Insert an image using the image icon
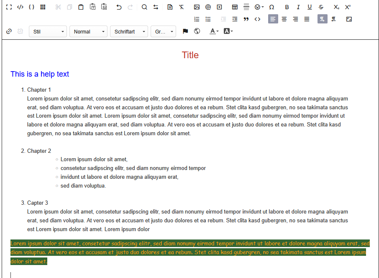The width and height of the screenshot is (379, 278). (197, 7)
